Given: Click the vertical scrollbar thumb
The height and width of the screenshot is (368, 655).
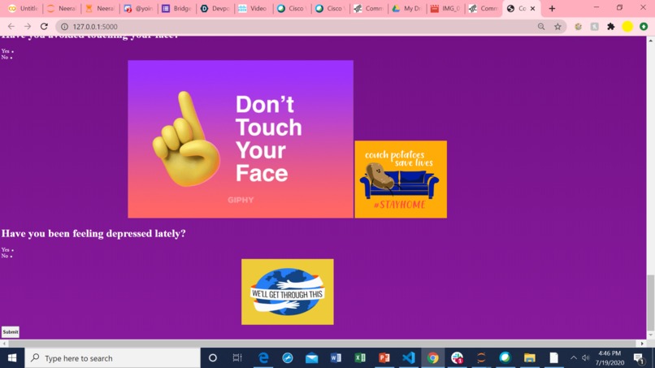Looking at the screenshot, I should (651, 301).
